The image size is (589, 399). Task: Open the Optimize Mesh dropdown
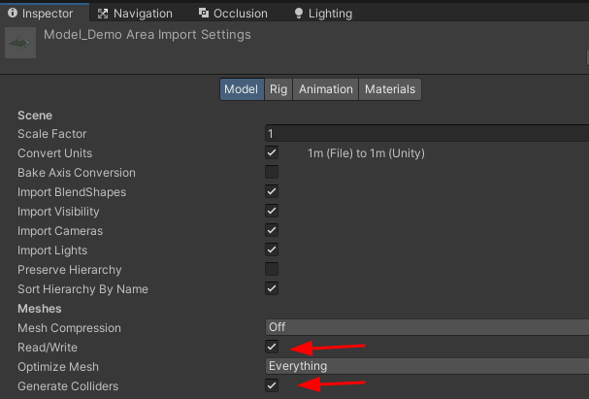click(x=427, y=366)
